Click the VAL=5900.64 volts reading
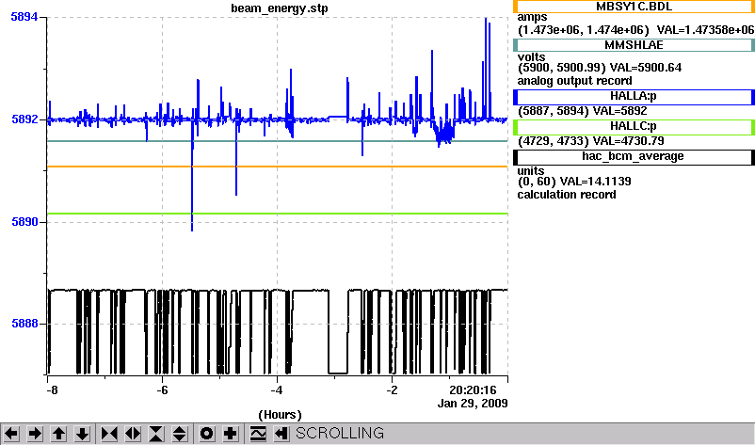This screenshot has height=445, width=755. (646, 68)
